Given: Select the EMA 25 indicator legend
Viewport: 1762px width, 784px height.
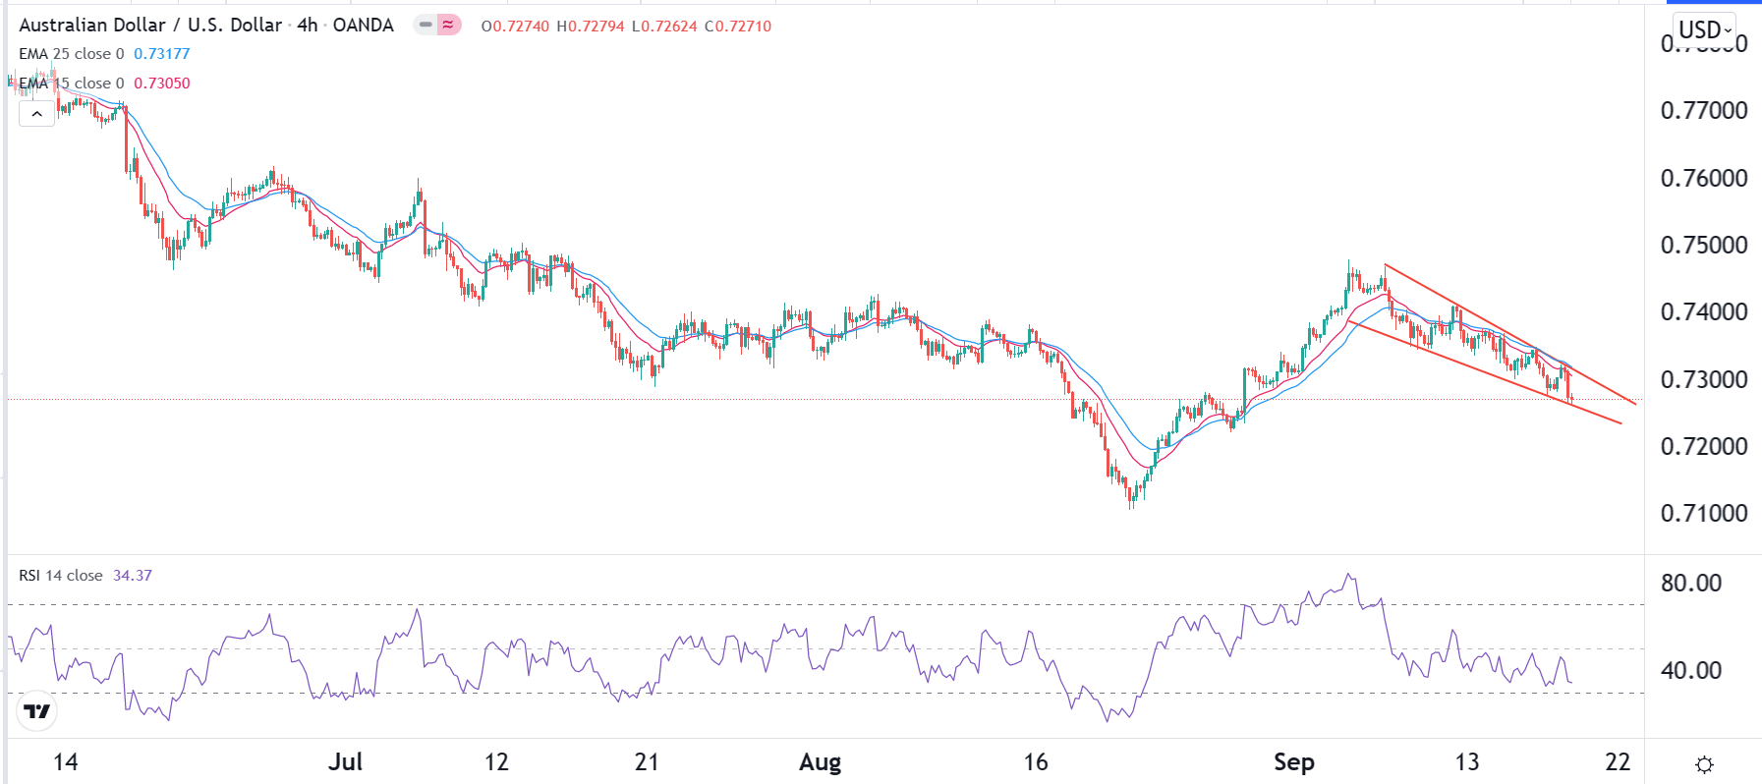Looking at the screenshot, I should point(72,54).
